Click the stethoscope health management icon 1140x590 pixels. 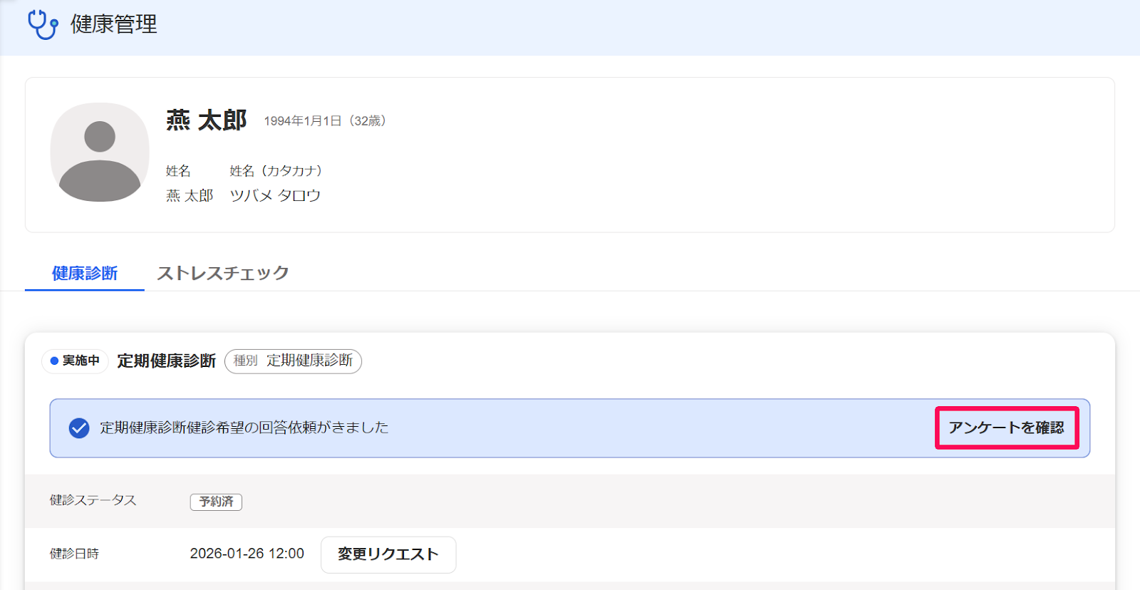(43, 24)
